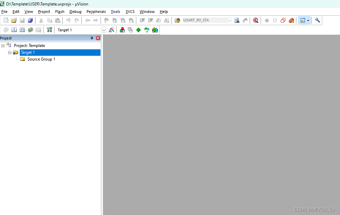
Task: Open the View menu
Action: 29,12
